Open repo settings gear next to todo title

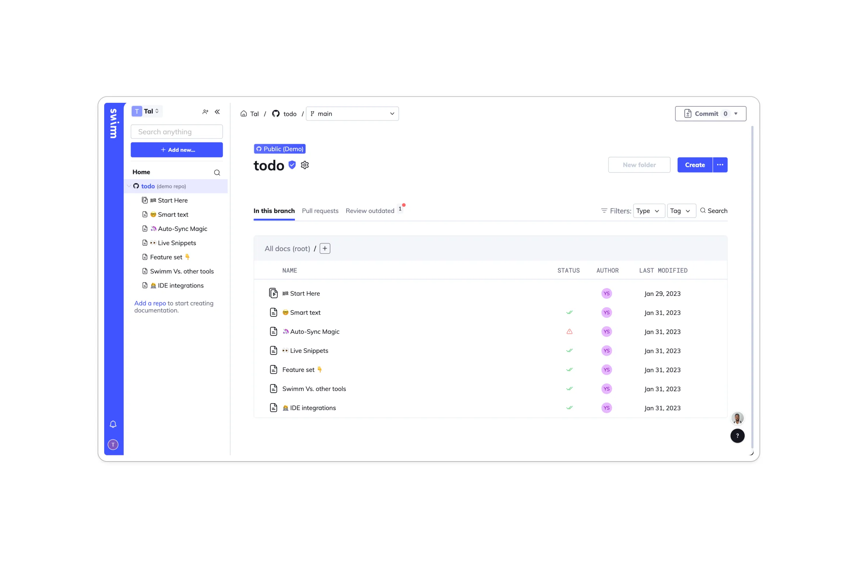click(305, 165)
